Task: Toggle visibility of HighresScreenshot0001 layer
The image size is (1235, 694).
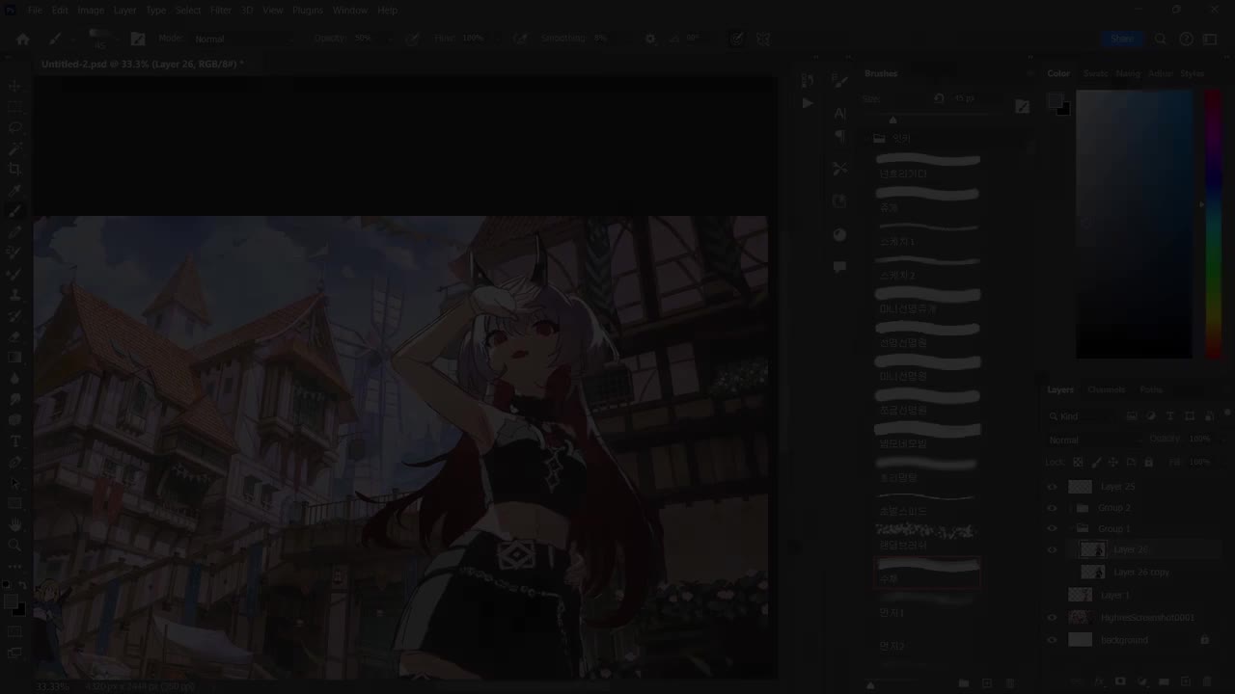Action: coord(1053,618)
